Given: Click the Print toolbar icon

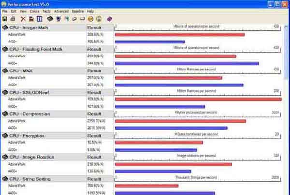Looking at the screenshot, I should tap(13, 19).
